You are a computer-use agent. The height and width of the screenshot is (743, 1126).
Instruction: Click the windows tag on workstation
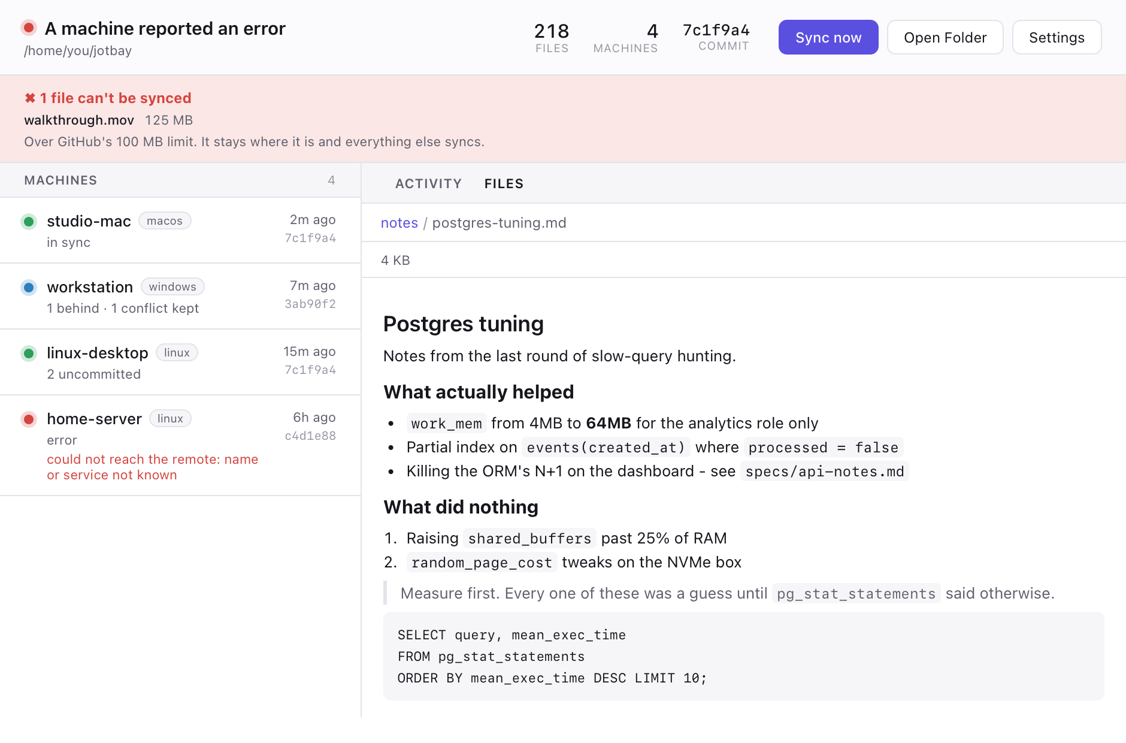pos(172,286)
